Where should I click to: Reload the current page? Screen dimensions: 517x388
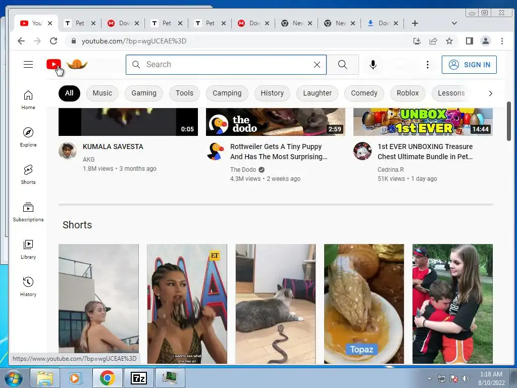coord(54,41)
